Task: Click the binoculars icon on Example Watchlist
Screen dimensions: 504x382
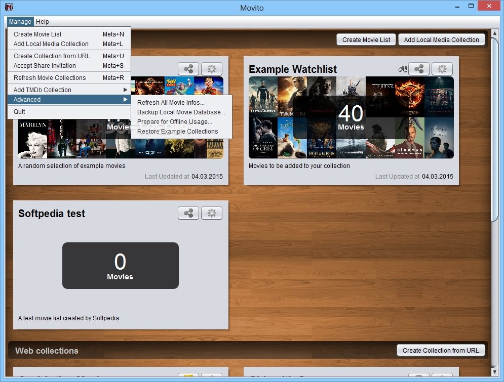Action: coord(402,69)
